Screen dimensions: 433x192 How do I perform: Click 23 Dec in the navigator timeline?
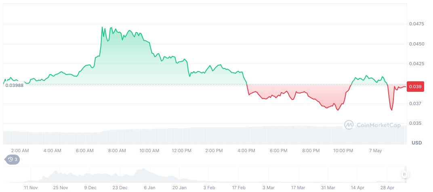(120, 188)
